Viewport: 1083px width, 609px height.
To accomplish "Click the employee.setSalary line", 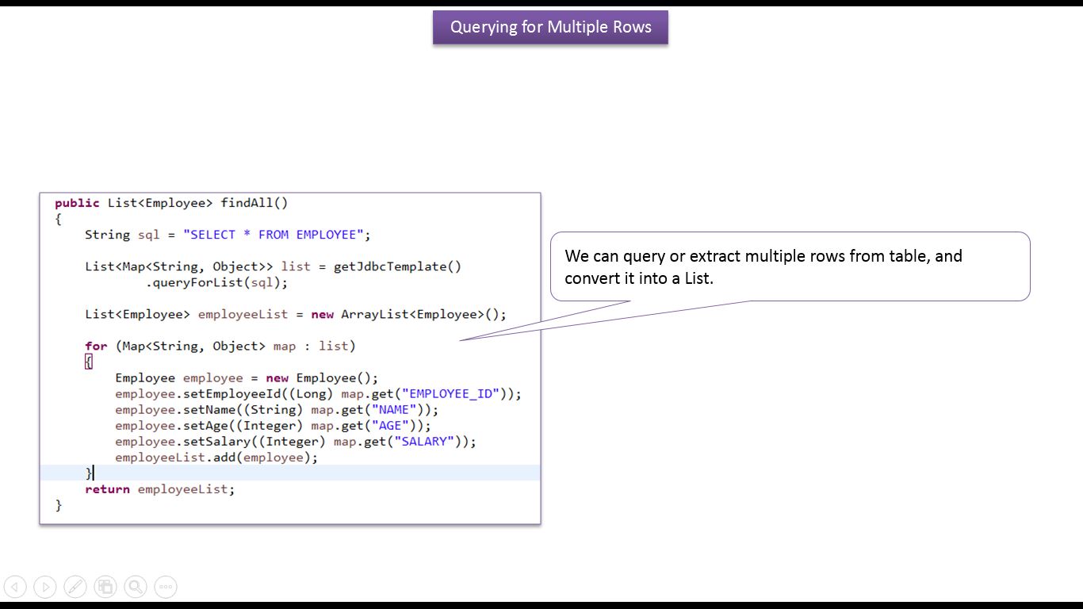I will 296,441.
